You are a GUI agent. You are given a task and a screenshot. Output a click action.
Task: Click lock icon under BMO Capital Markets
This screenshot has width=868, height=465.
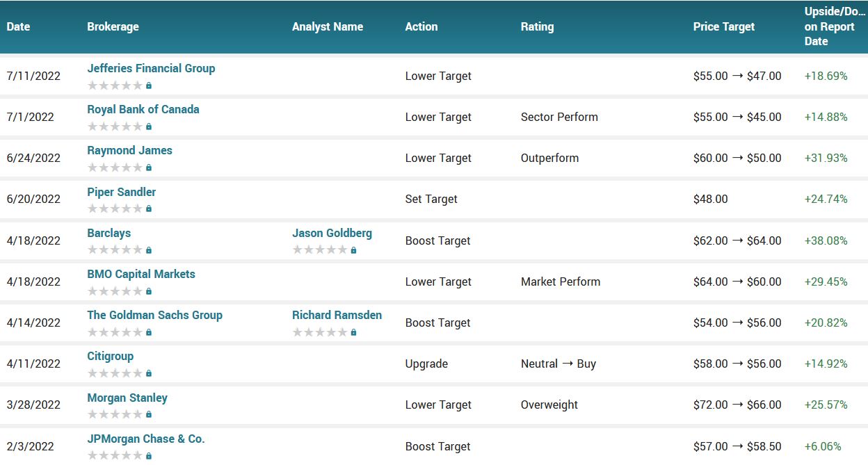tap(149, 291)
